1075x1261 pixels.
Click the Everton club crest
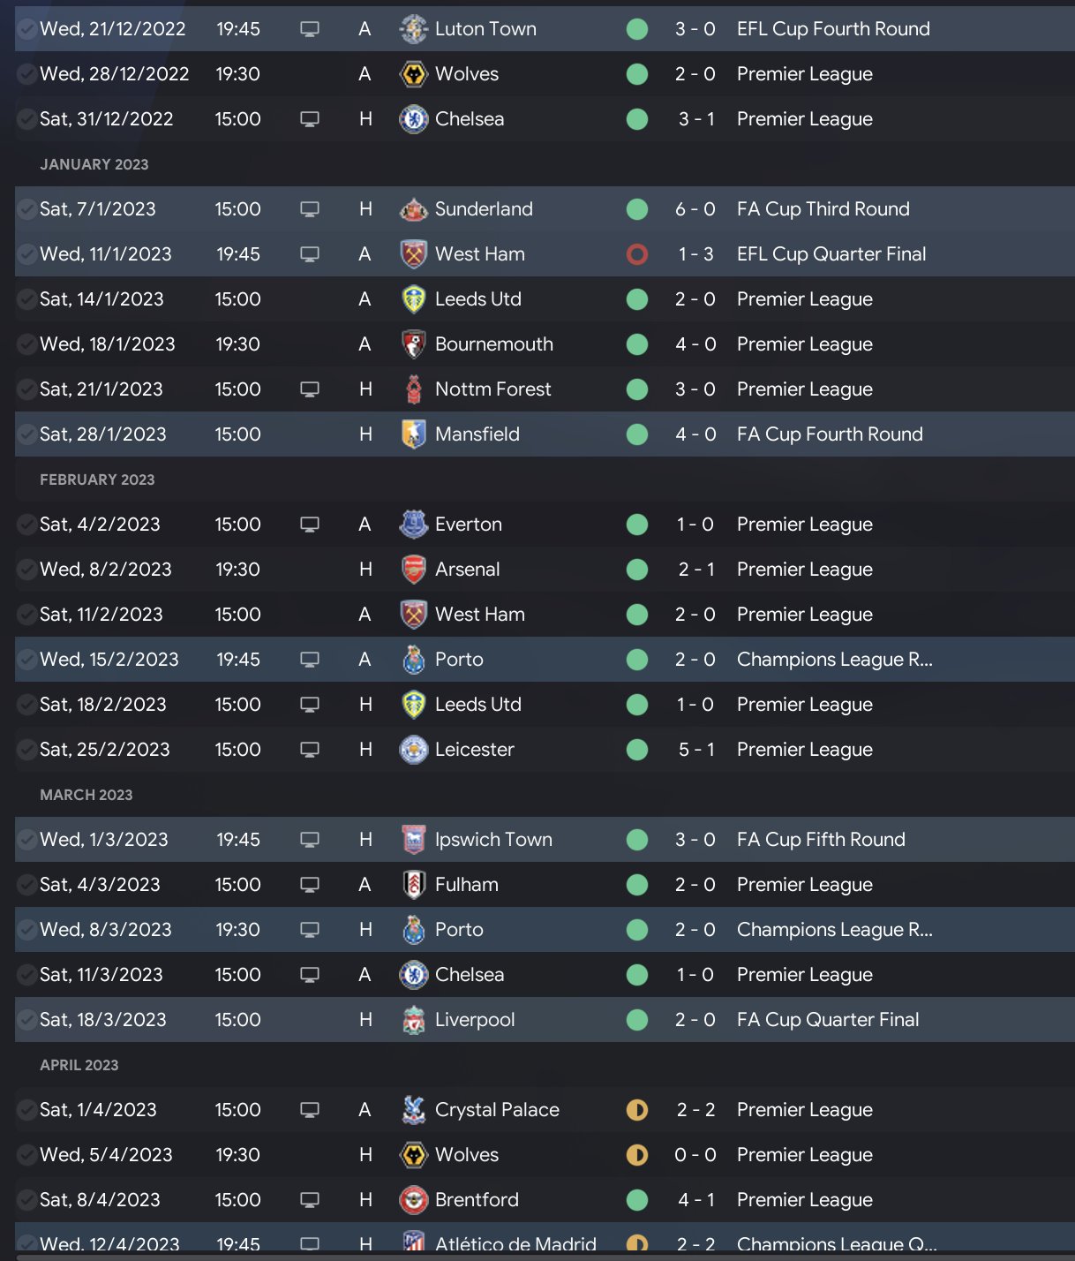click(413, 525)
